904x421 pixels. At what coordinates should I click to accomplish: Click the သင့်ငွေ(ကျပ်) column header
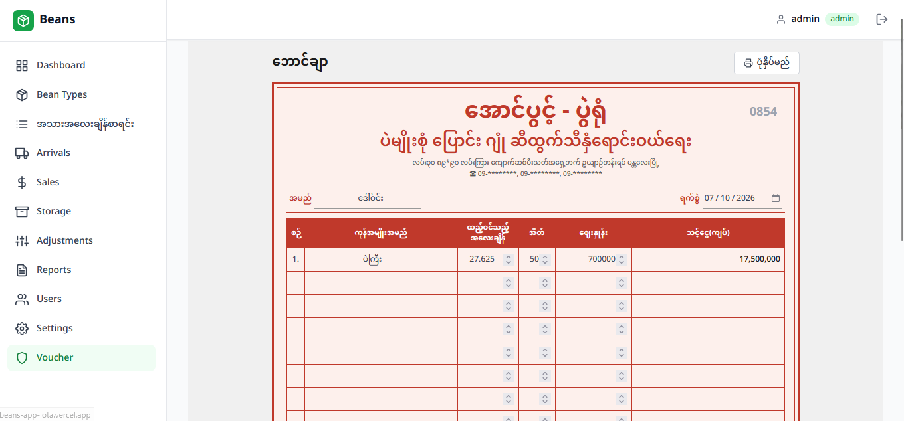709,233
